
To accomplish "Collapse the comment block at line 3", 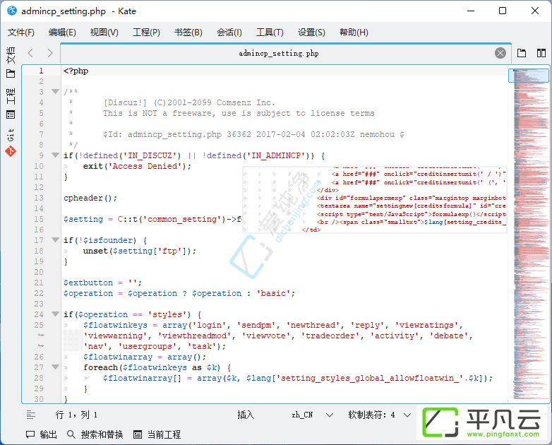I will (55, 92).
